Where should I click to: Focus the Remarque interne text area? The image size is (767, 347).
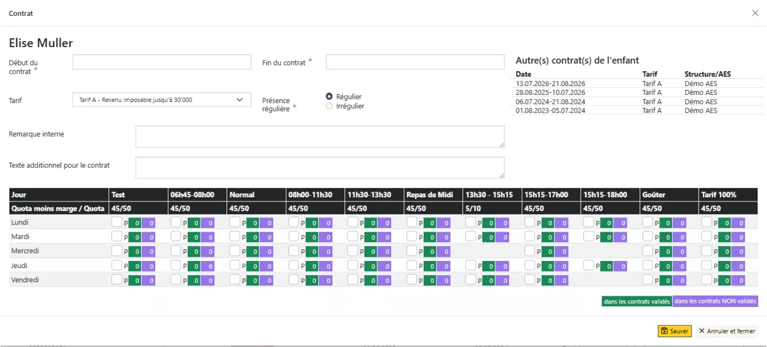(x=319, y=137)
